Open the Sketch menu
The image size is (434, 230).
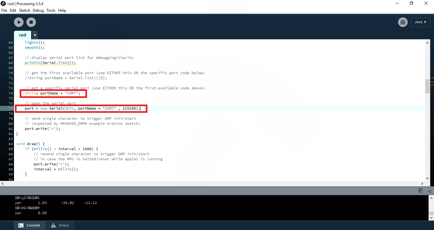click(x=24, y=10)
